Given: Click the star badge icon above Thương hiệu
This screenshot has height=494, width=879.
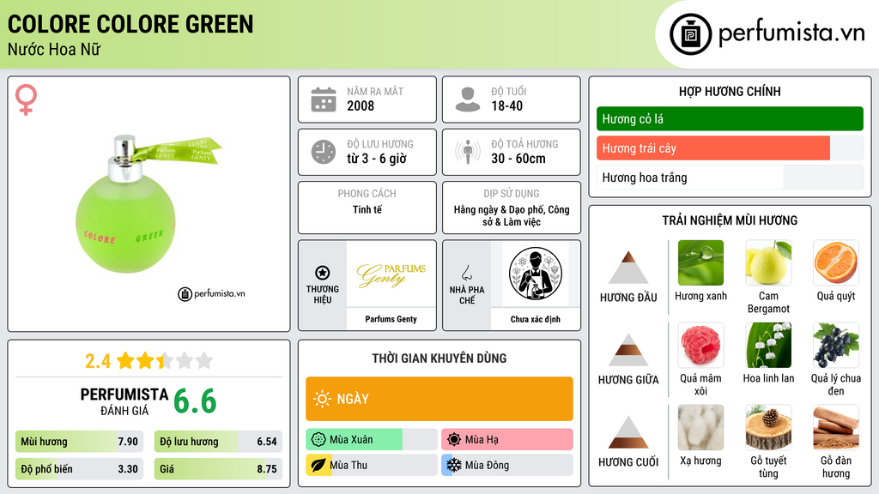Looking at the screenshot, I should [323, 273].
